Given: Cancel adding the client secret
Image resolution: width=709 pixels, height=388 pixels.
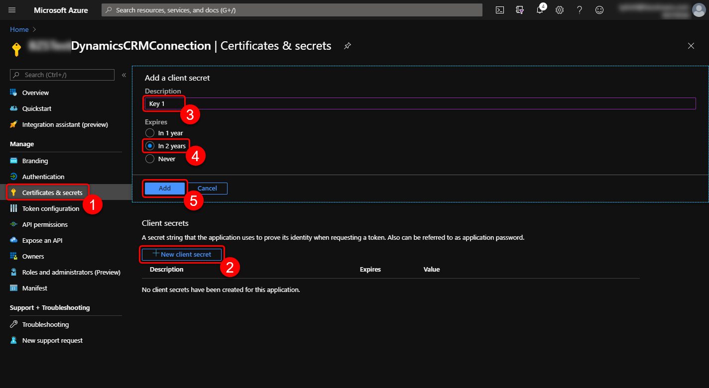Looking at the screenshot, I should pyautogui.click(x=207, y=189).
